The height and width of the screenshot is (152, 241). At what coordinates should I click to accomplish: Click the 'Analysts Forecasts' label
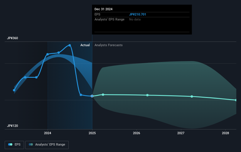pyautogui.click(x=109, y=45)
